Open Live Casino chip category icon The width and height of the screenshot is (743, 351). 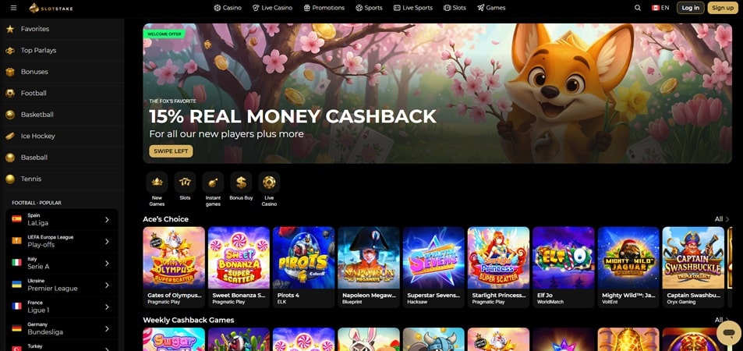[269, 183]
